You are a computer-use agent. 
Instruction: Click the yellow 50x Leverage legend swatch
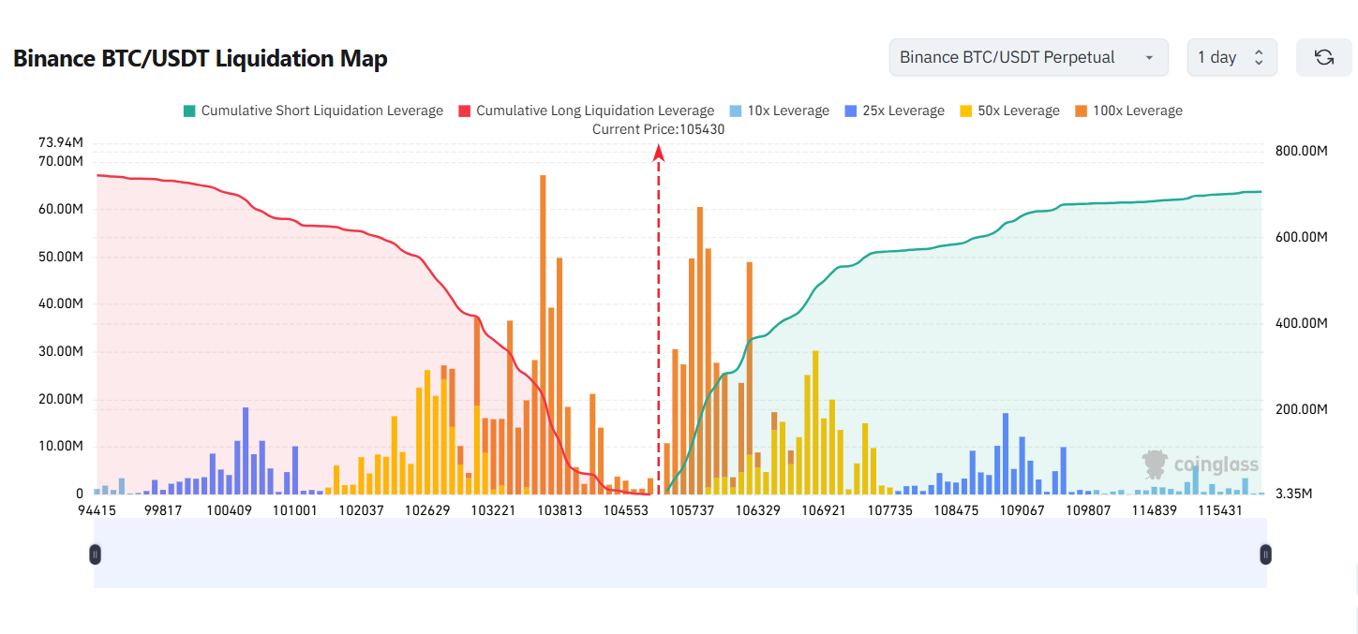965,111
